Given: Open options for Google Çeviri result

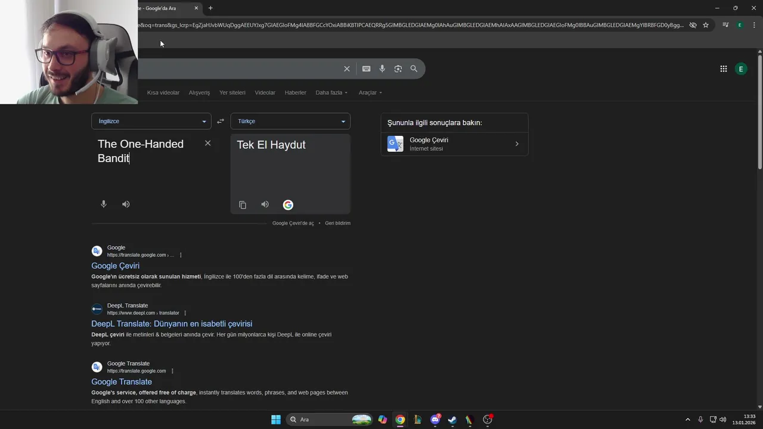Looking at the screenshot, I should click(x=181, y=255).
